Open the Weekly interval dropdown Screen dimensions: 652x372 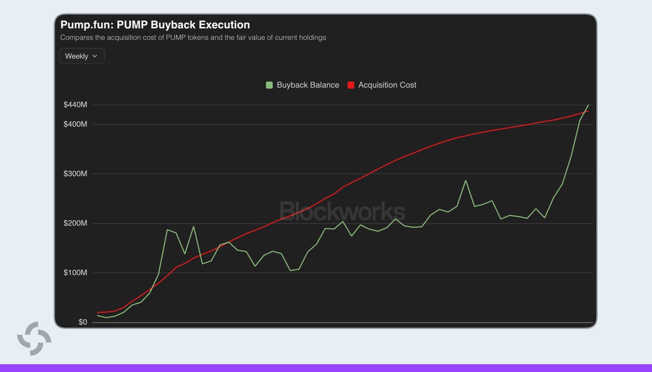click(x=81, y=56)
